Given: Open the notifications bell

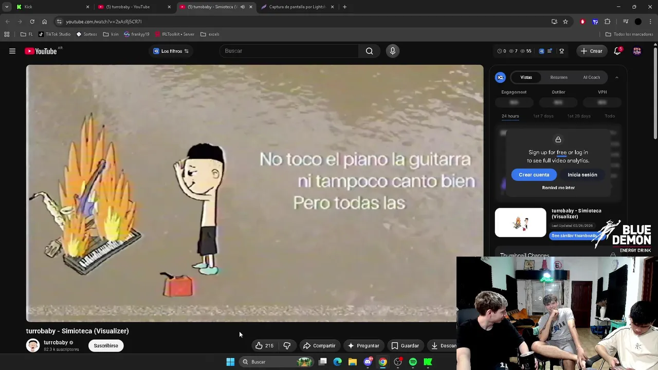Looking at the screenshot, I should 617,51.
